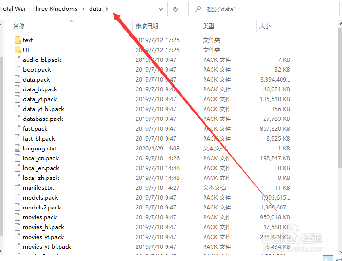Select the boot.pack file icon
342x261 pixels.
coord(17,69)
